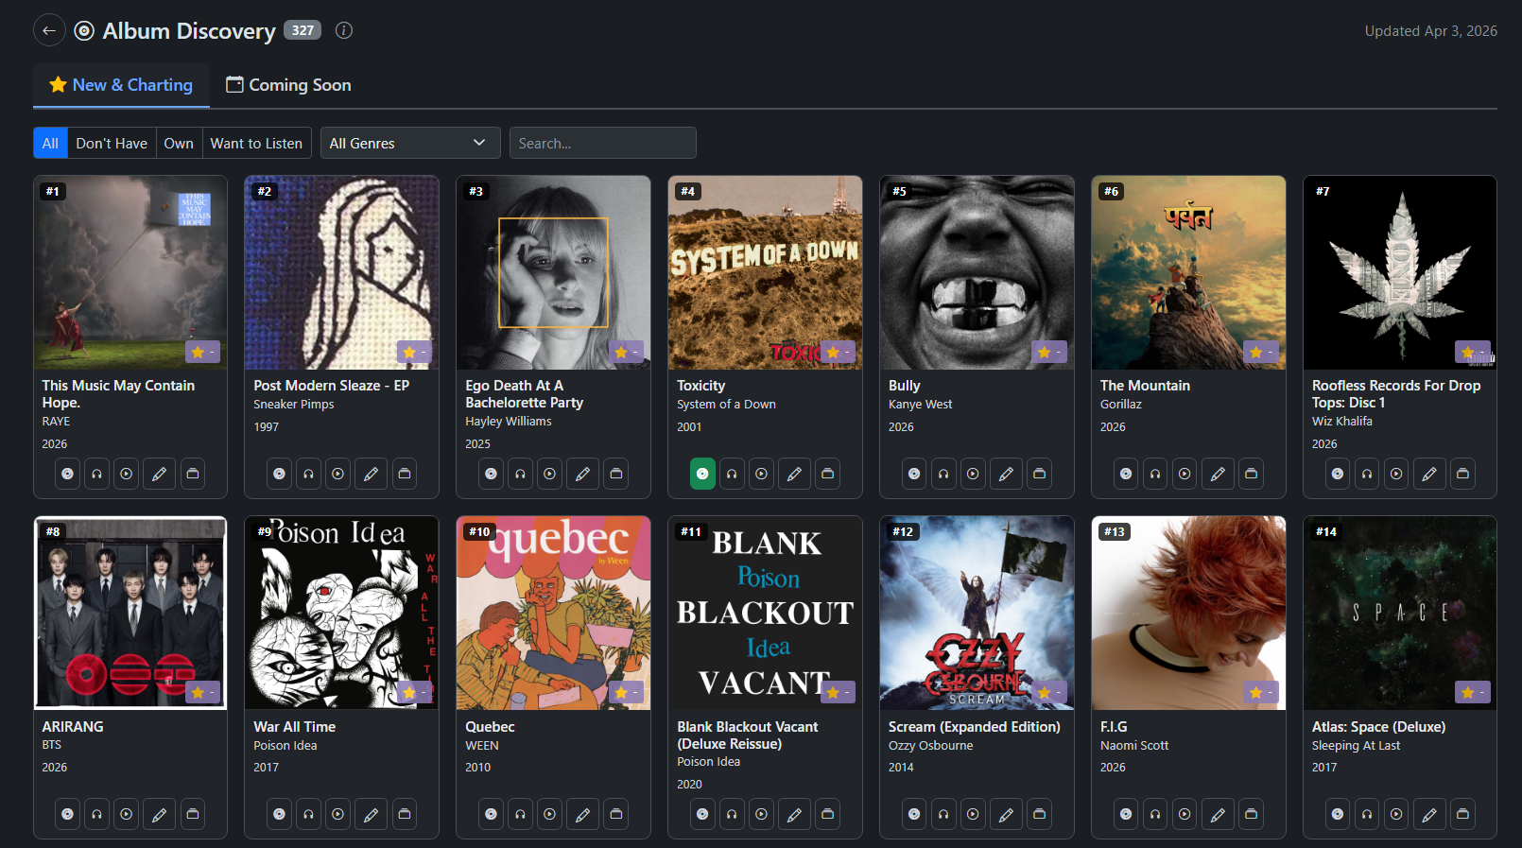Image resolution: width=1522 pixels, height=848 pixels.
Task: Add This Music May Contain Hope to collection stack
Action: click(193, 474)
